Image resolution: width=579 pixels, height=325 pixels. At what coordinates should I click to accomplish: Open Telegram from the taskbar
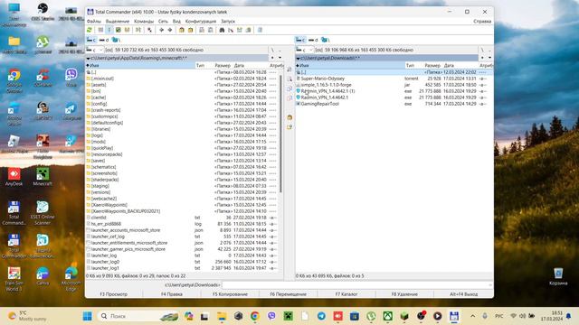click(x=321, y=316)
